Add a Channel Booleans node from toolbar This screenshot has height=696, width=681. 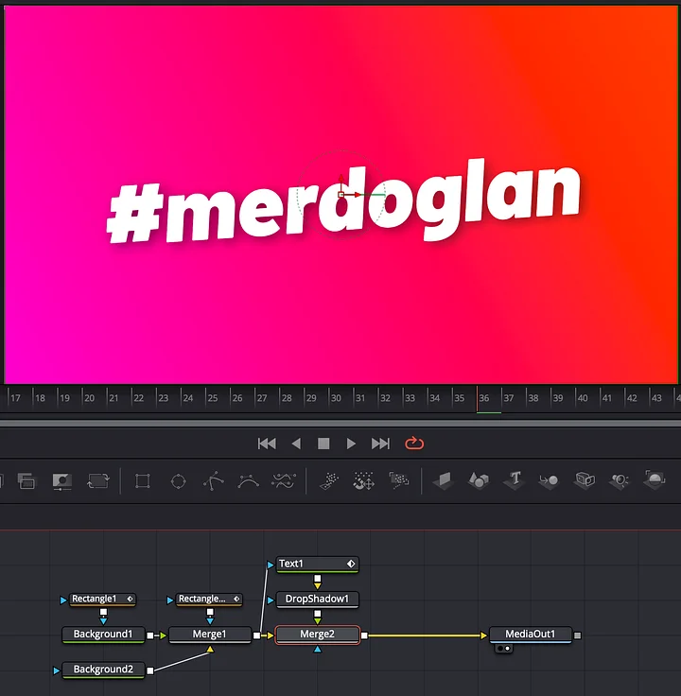point(26,480)
